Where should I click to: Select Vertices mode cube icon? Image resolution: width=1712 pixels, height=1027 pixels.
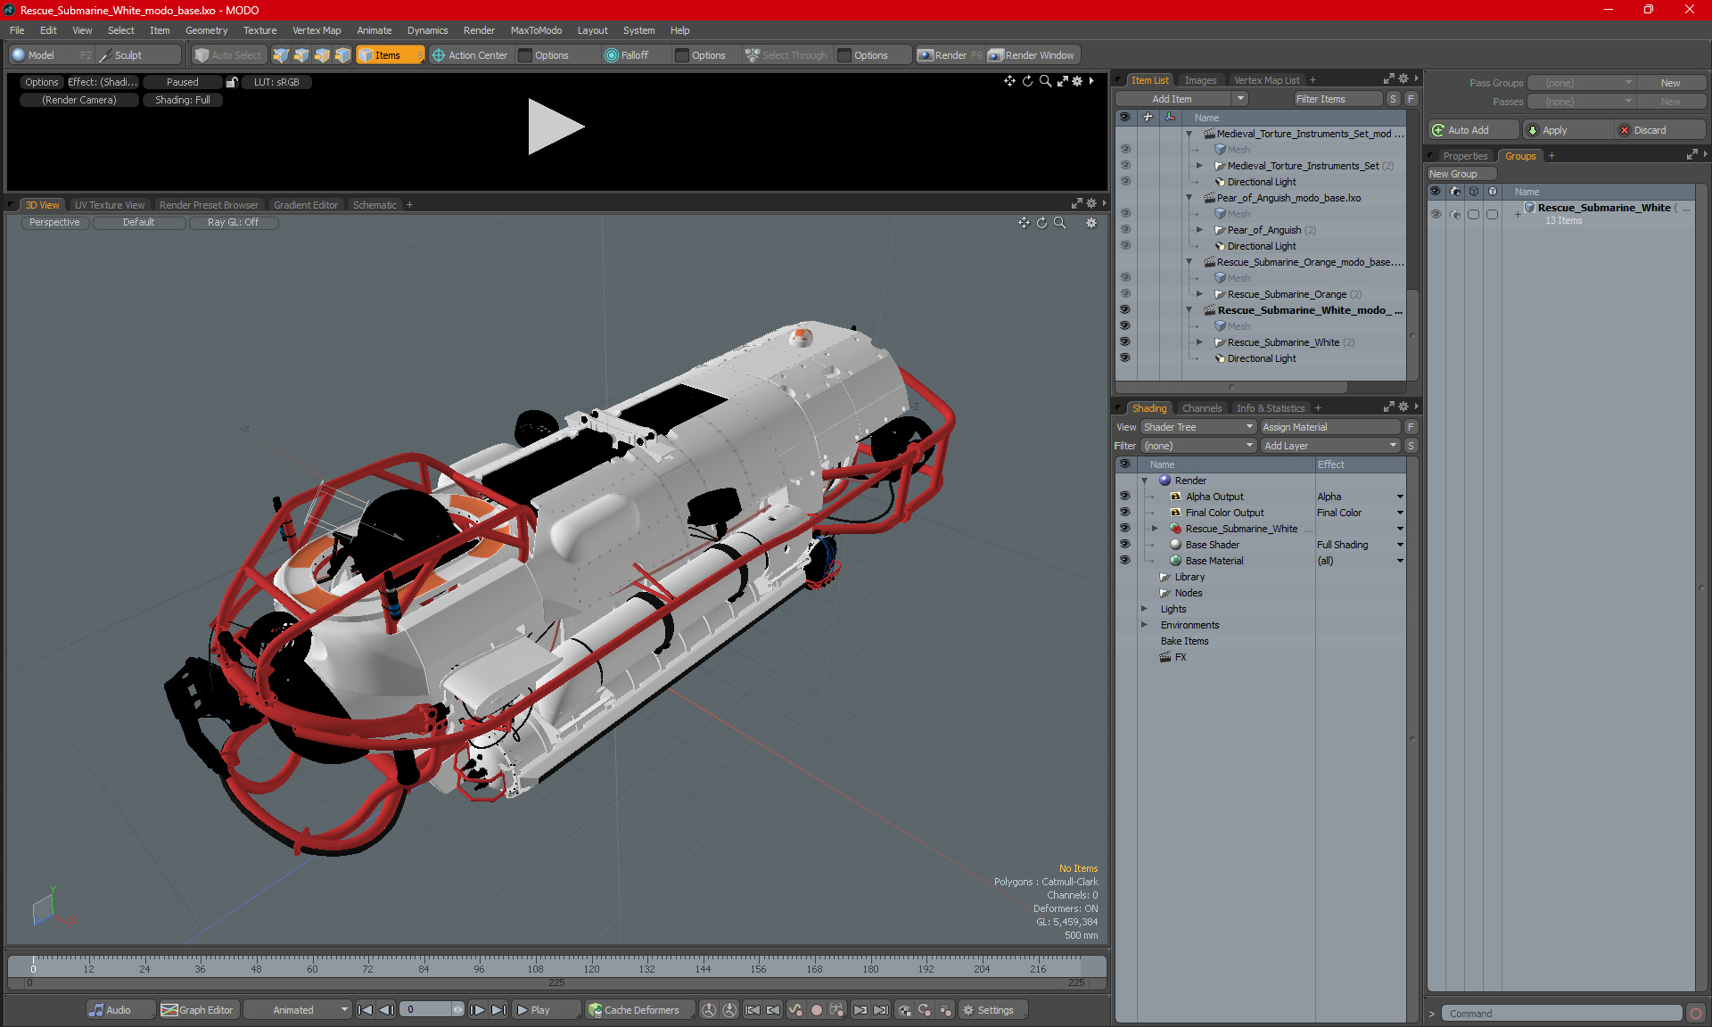coord(281,55)
